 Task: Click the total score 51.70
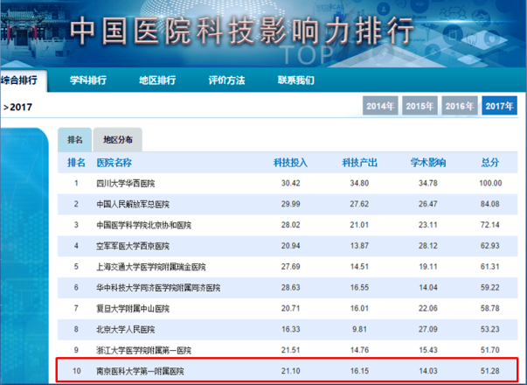[490, 350]
